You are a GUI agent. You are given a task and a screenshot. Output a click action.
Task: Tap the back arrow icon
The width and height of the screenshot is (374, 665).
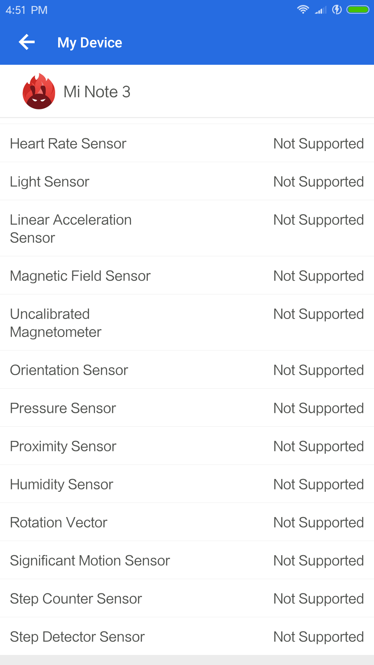[27, 42]
